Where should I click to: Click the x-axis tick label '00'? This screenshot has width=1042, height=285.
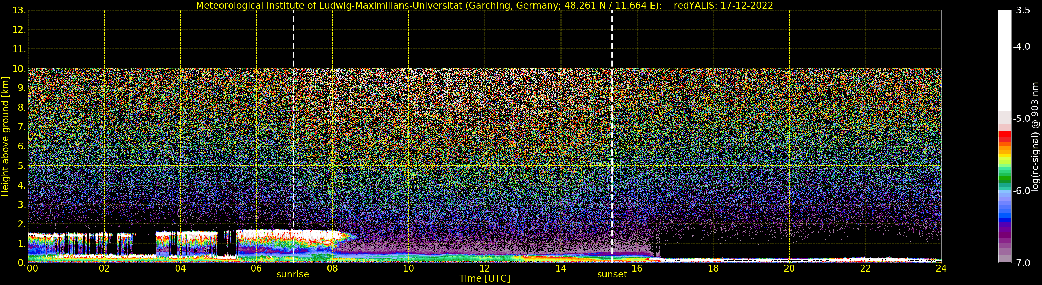coord(32,268)
